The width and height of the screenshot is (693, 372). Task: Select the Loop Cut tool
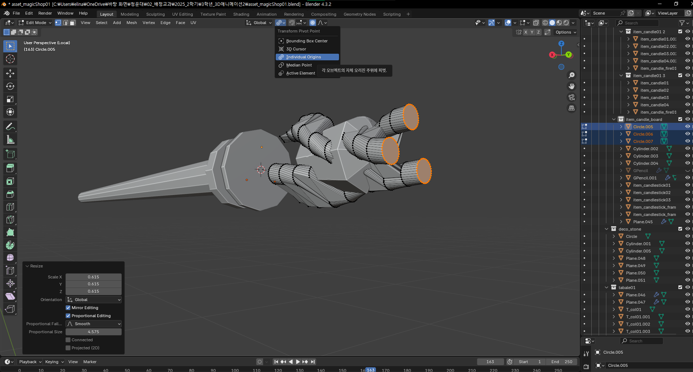(x=10, y=207)
